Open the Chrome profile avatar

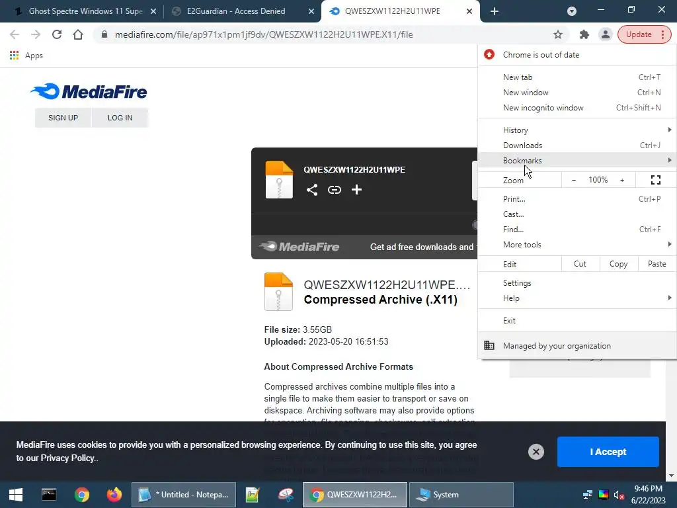click(606, 34)
